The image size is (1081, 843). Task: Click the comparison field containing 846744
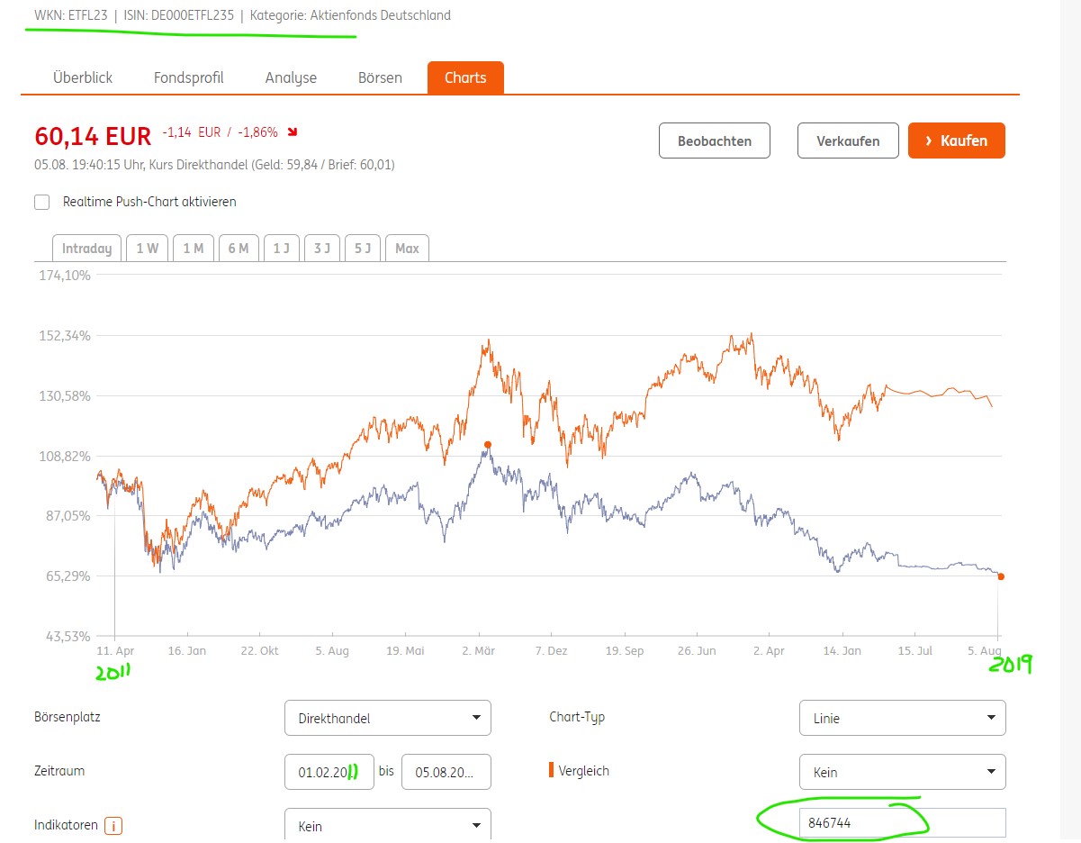click(902, 823)
